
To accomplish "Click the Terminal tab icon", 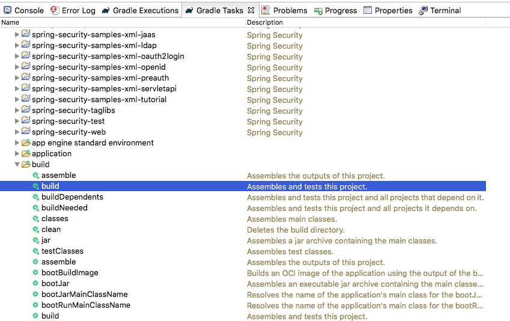I will (424, 10).
